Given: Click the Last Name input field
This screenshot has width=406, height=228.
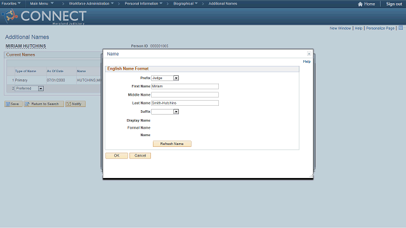Looking at the screenshot, I should (185, 103).
